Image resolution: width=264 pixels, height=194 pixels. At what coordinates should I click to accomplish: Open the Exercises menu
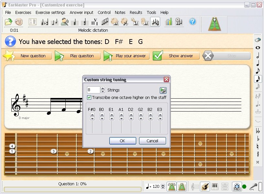[x=23, y=13]
